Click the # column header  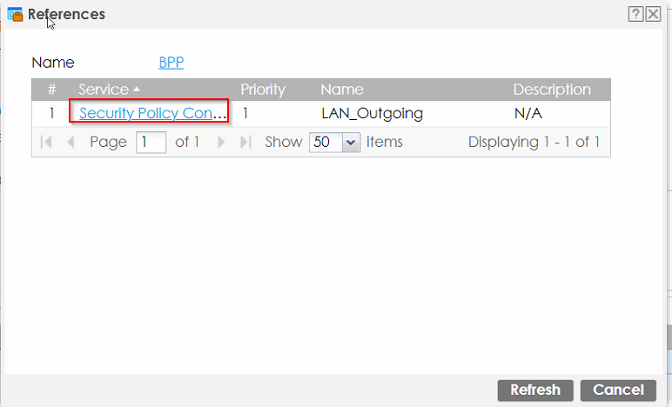pyautogui.click(x=51, y=90)
